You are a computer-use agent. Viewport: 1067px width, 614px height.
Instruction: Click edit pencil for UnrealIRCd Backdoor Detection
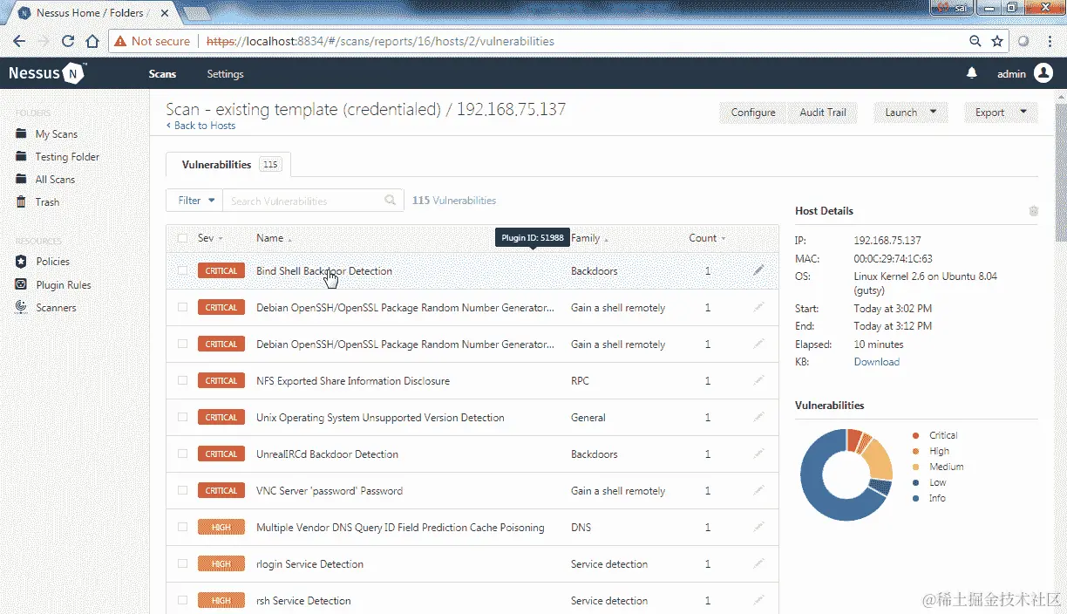click(758, 454)
